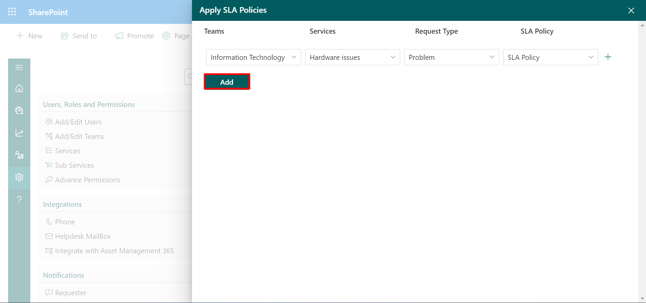Viewport: 646px width, 303px height.
Task: Open Add/Edit Users settings link
Action: click(78, 122)
